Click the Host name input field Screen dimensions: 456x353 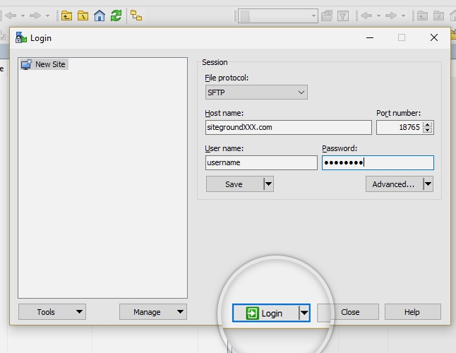pos(288,127)
